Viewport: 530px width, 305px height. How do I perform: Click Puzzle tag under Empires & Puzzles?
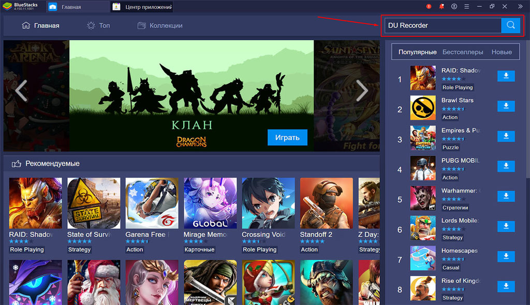[451, 147]
